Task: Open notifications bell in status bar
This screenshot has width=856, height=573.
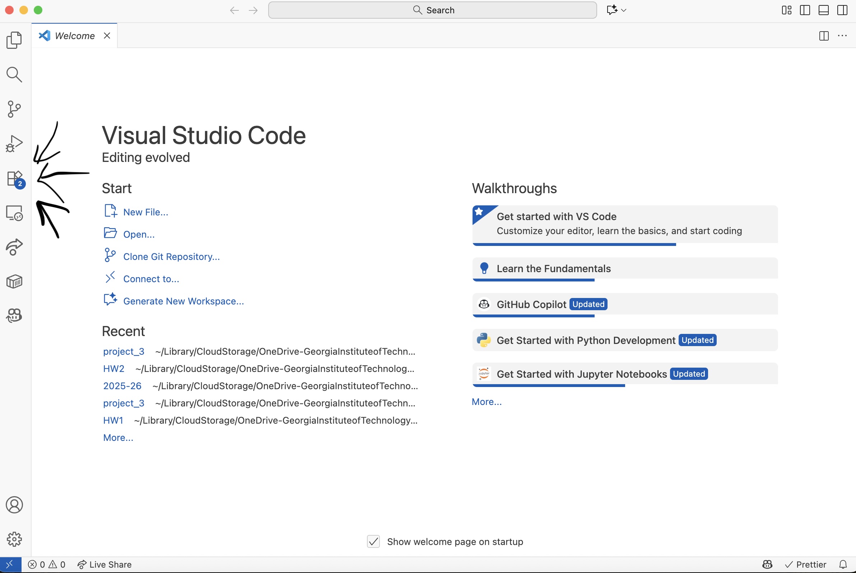Action: point(843,565)
